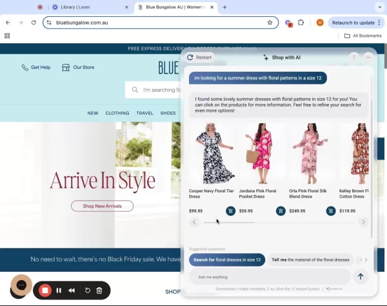Close the Library | Loom tab
Image resolution: width=387 pixels, height=306 pixels.
pyautogui.click(x=126, y=7)
